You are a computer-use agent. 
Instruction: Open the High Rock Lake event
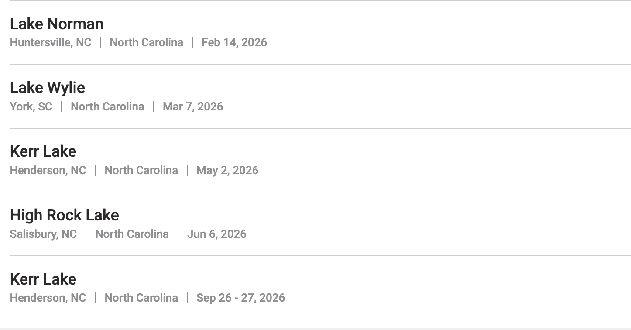point(65,215)
